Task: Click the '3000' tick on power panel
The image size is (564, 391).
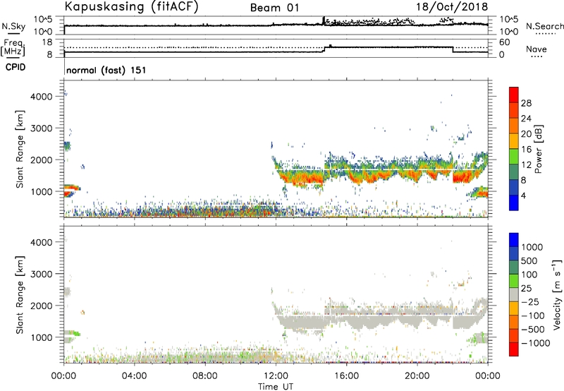Action: (41, 128)
